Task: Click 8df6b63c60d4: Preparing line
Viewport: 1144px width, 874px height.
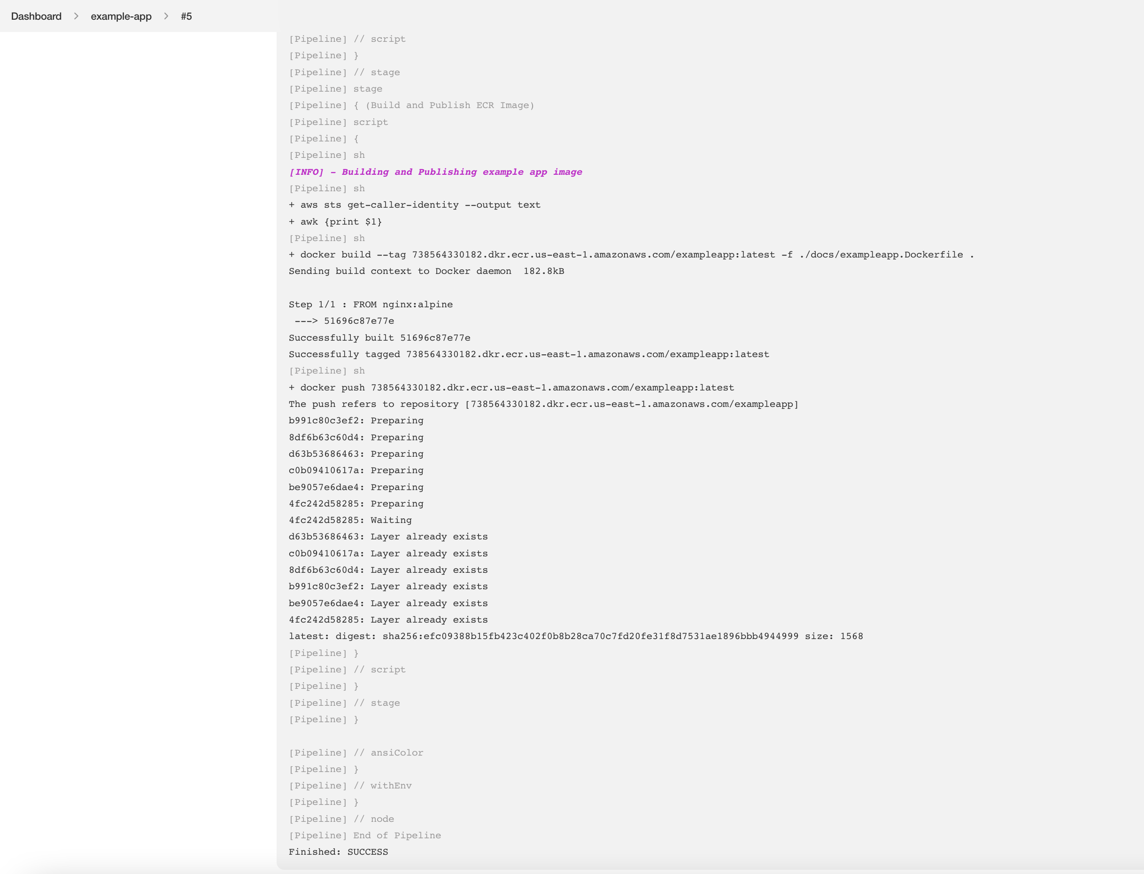Action: [356, 437]
